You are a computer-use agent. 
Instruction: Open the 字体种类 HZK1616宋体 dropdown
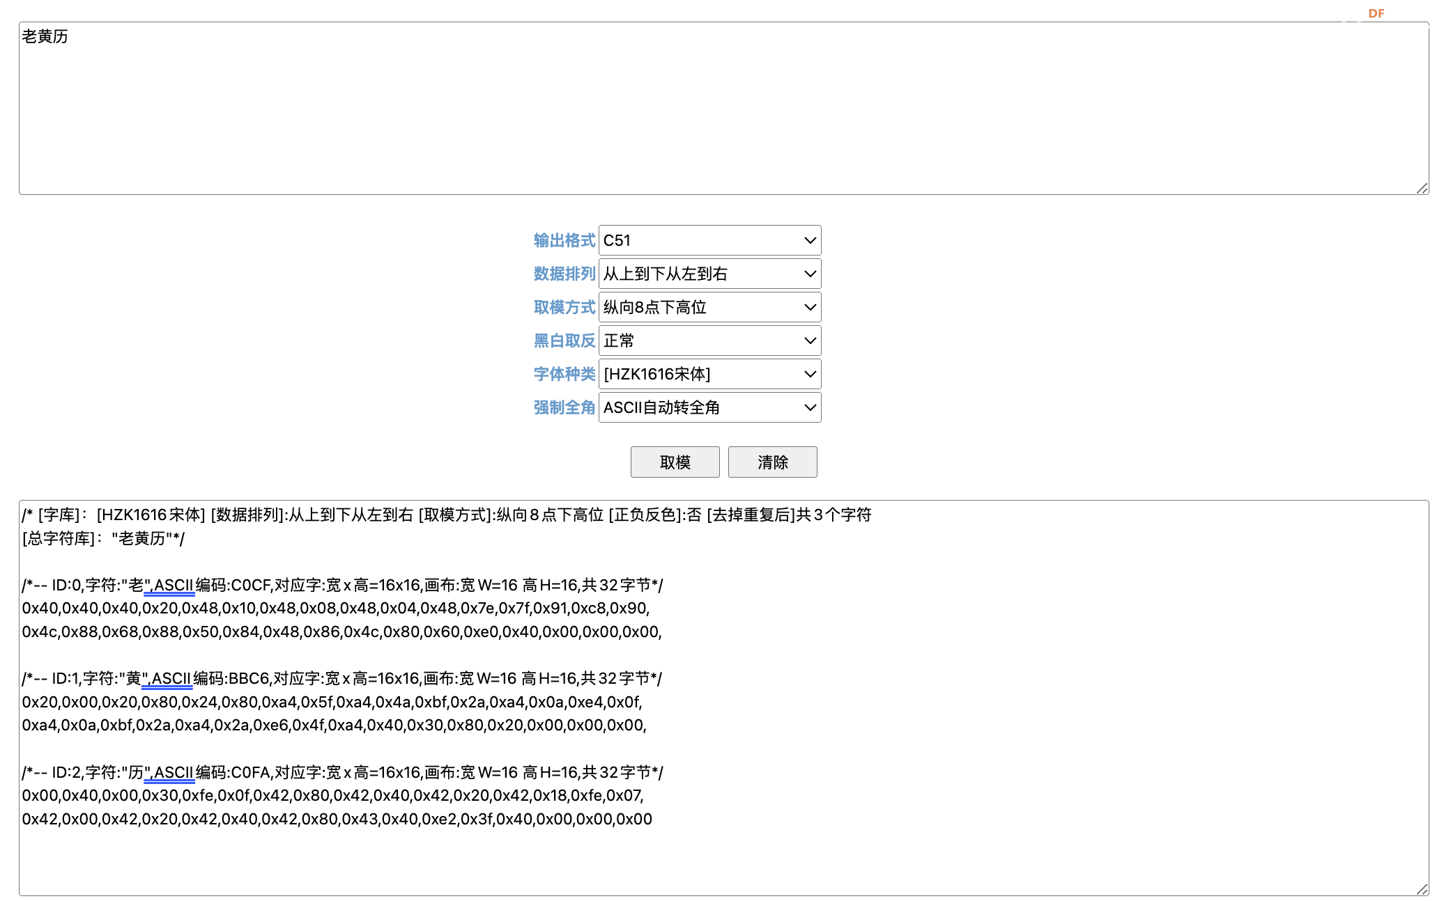(709, 374)
